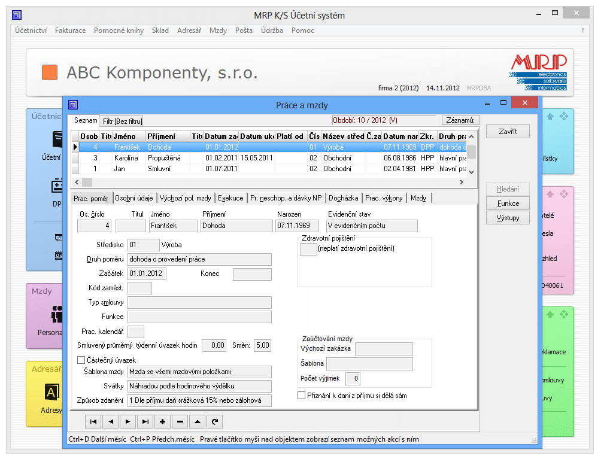Open the Pomocné knihy menu
Viewport: 616px width, 468px height.
coord(119,31)
